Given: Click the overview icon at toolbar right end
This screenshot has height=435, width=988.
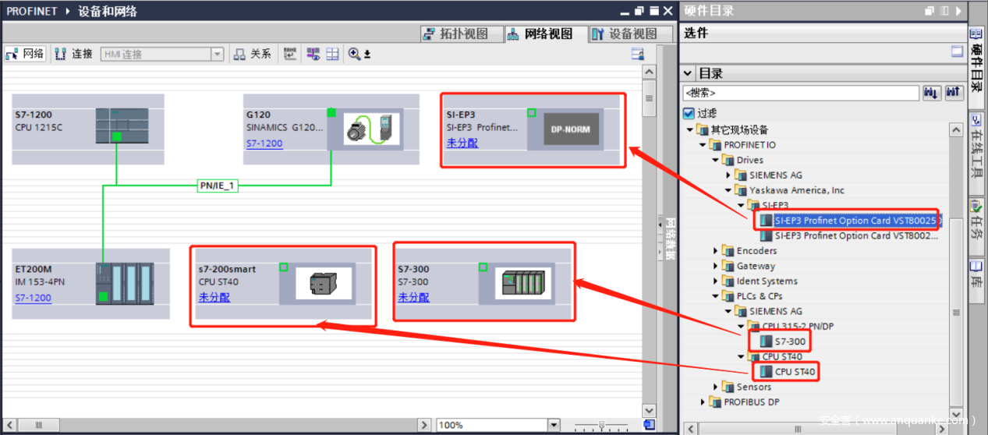Looking at the screenshot, I should click(x=638, y=54).
